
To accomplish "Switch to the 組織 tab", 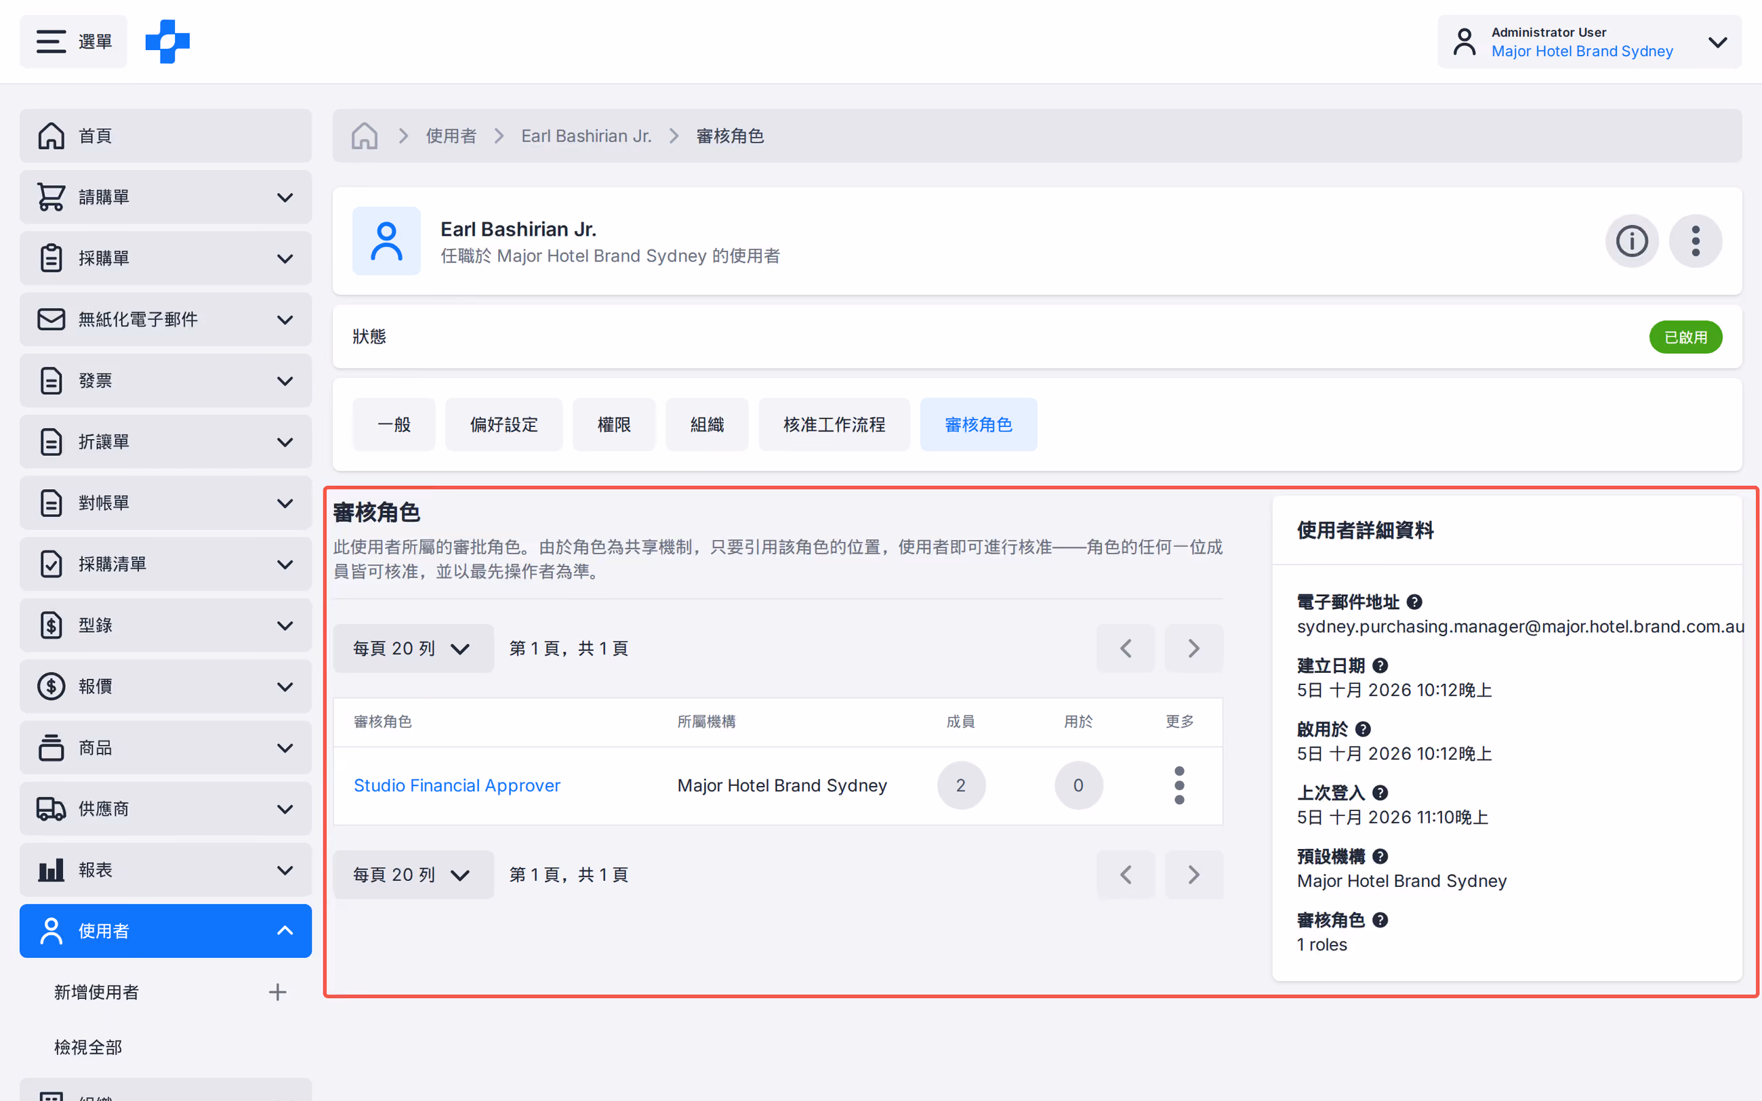I will coord(706,425).
